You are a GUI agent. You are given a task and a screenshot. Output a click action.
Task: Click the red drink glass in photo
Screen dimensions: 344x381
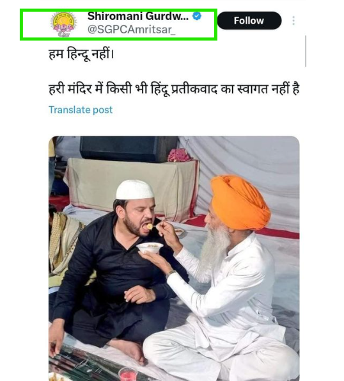pos(127,375)
